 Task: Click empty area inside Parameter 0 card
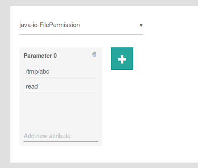coord(61,111)
